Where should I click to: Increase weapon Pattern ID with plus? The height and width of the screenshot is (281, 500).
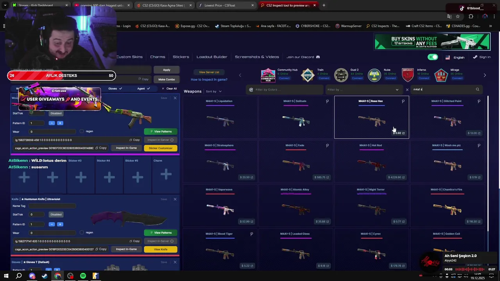coord(60,123)
